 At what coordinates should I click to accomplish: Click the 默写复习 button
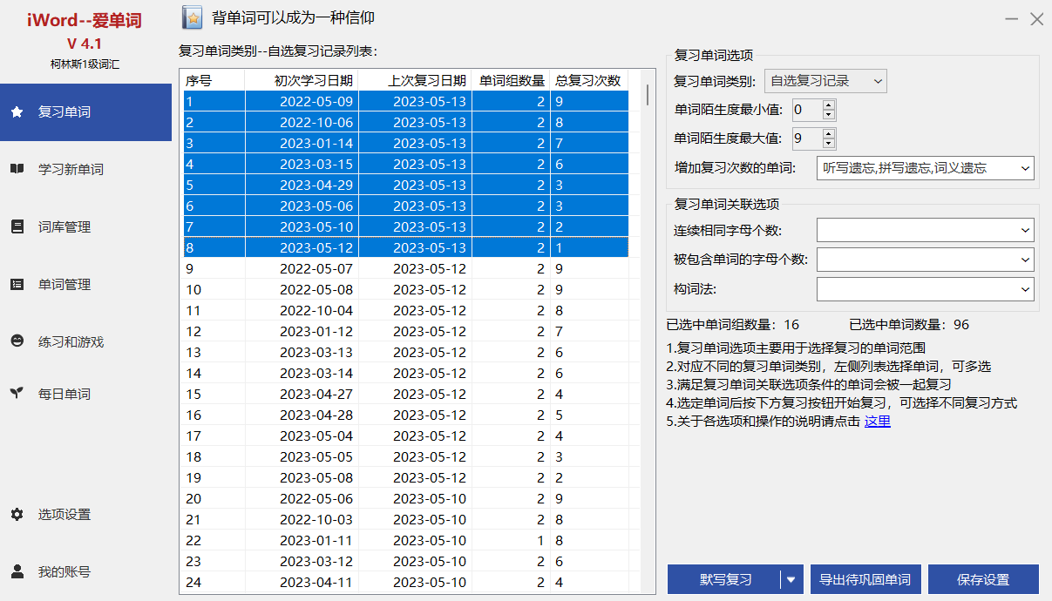pyautogui.click(x=724, y=579)
